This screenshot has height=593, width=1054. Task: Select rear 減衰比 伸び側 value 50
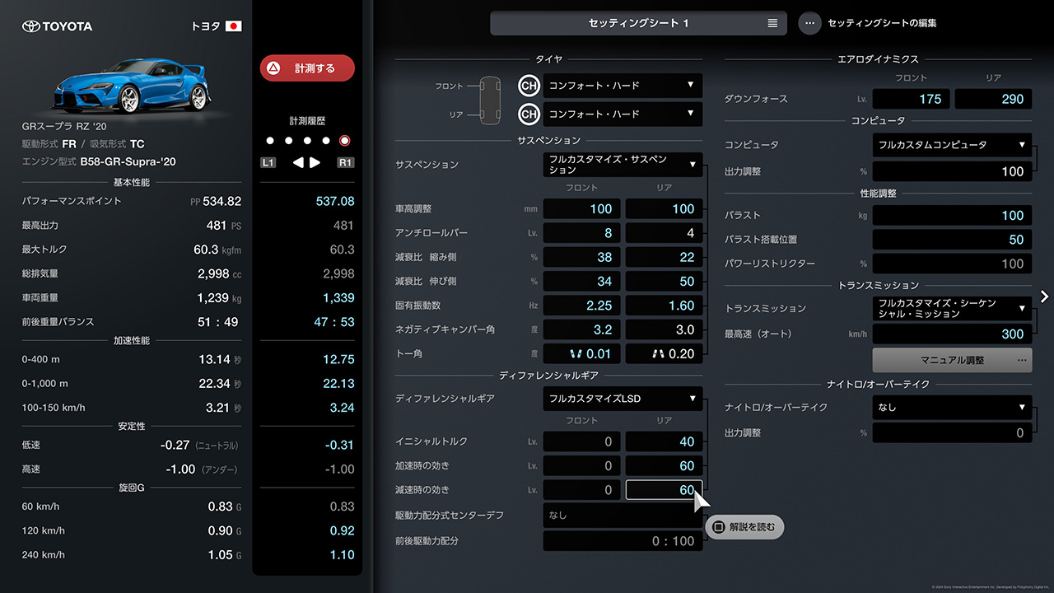664,281
